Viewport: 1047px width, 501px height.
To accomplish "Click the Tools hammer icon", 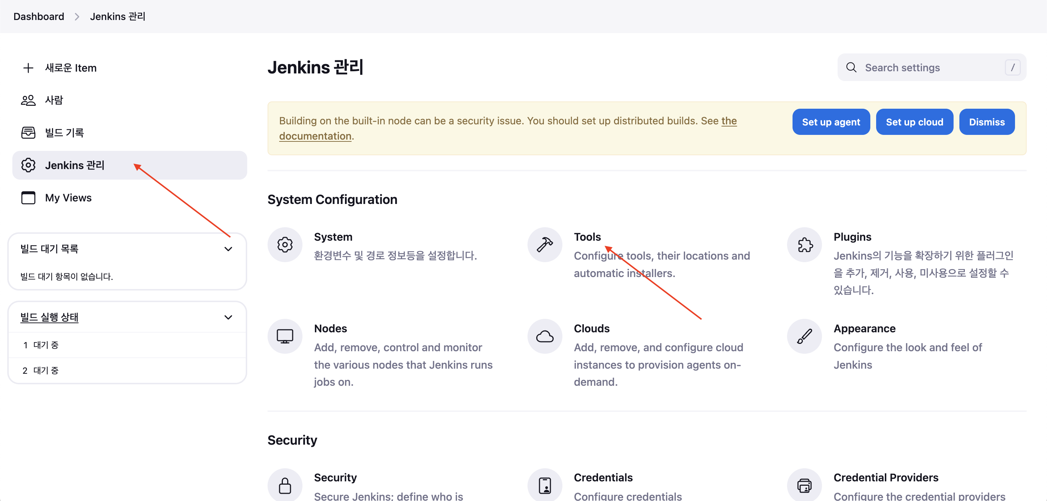I will [545, 245].
